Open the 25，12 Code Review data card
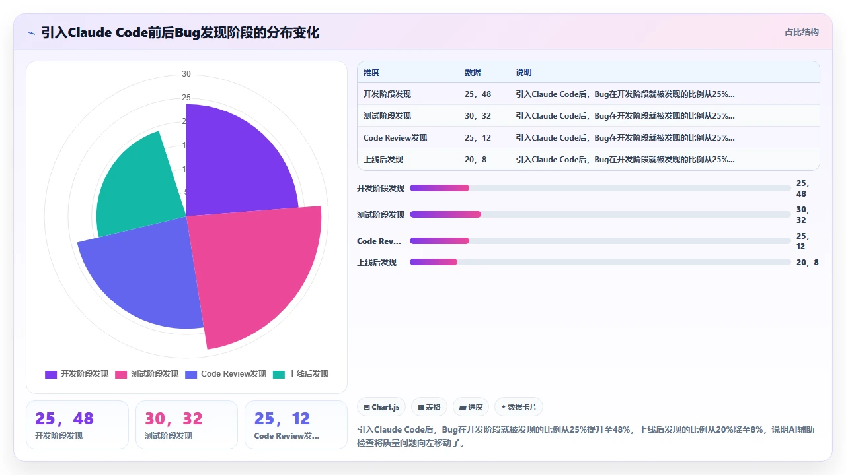Screen dimensions: 846x475 pyautogui.click(x=296, y=425)
